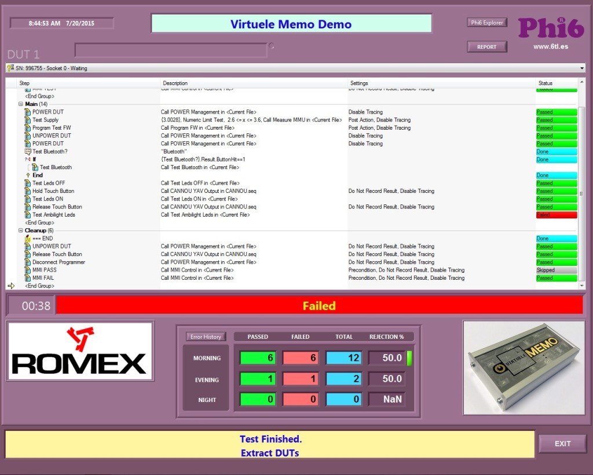Click the yellow execution pointer arrow icon
593x475 pixels.
point(11,286)
